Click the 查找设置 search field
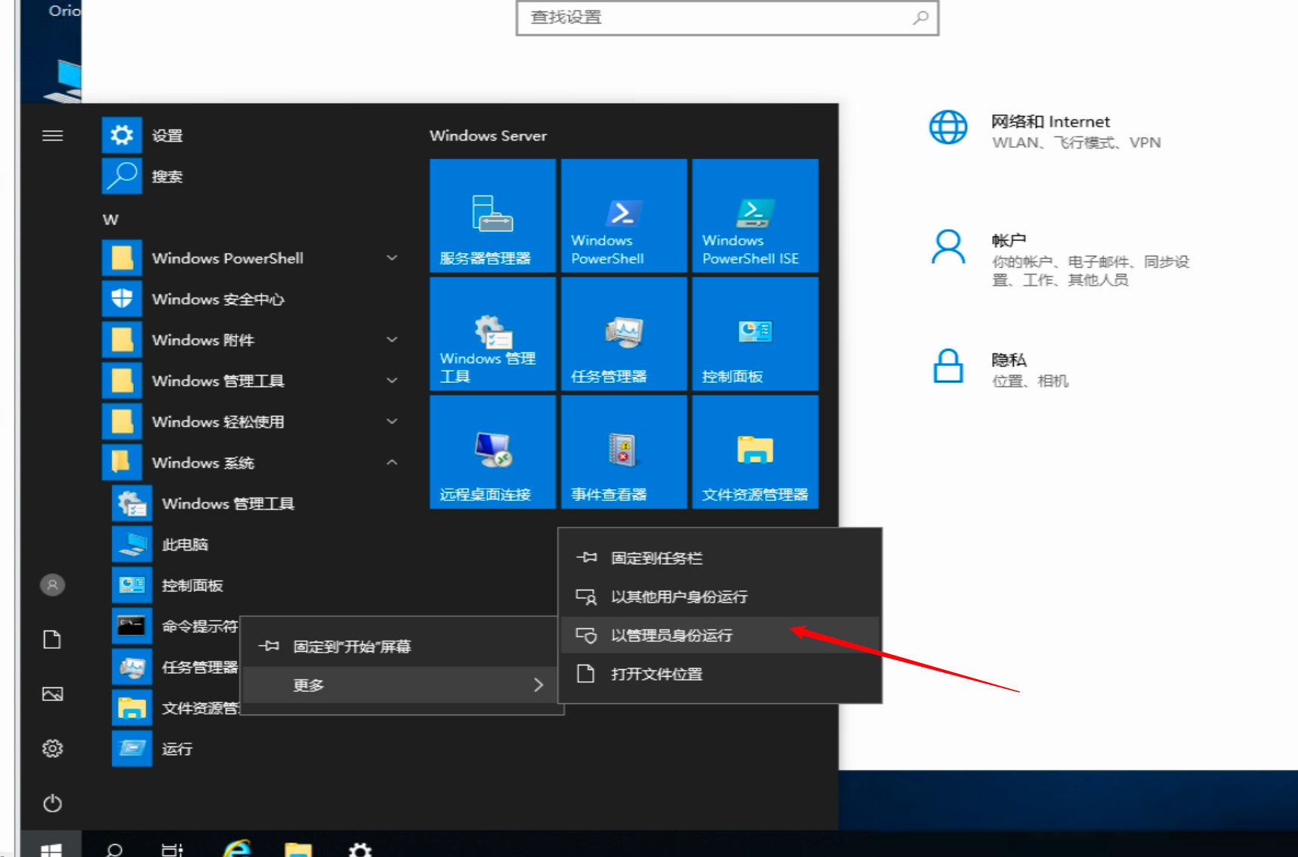Image resolution: width=1298 pixels, height=857 pixels. (x=728, y=17)
